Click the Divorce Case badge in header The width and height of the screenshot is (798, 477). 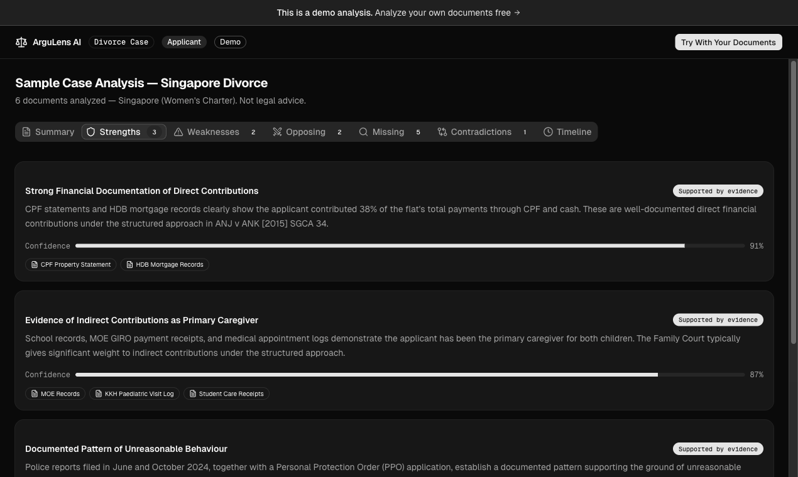[x=121, y=42]
